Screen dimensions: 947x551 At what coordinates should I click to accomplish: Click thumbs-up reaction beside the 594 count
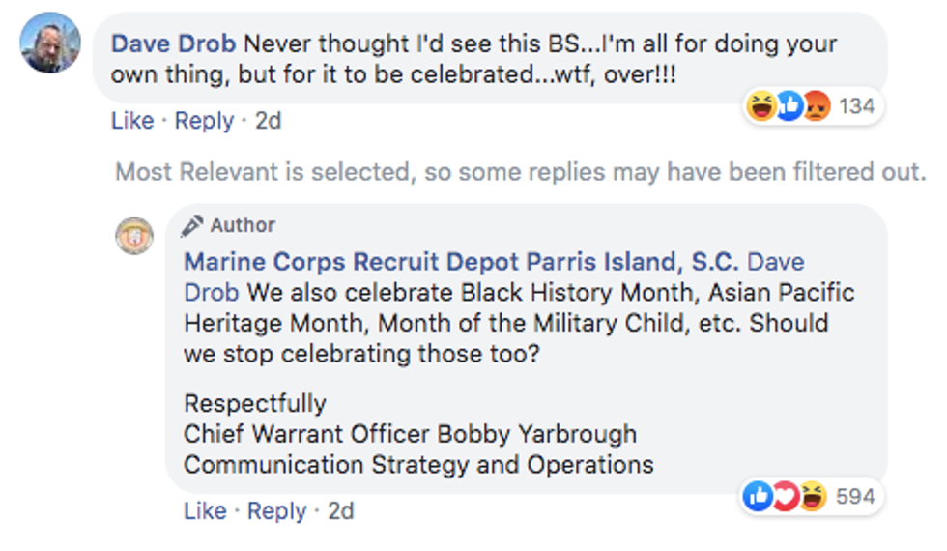click(759, 497)
